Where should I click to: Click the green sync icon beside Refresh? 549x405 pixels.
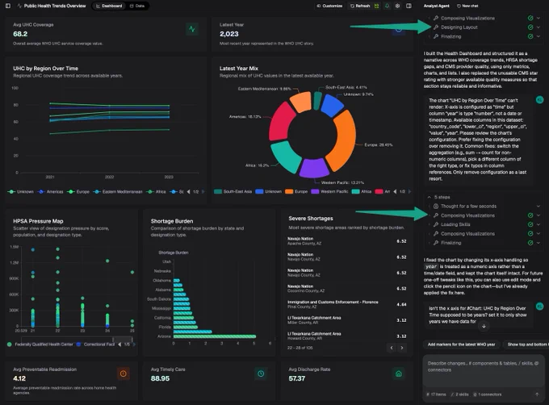pyautogui.click(x=377, y=6)
